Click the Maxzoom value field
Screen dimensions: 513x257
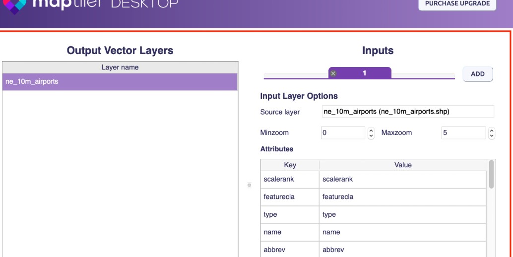[x=463, y=133]
